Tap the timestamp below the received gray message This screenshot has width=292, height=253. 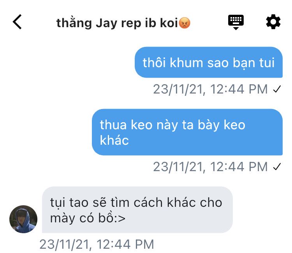(x=97, y=244)
